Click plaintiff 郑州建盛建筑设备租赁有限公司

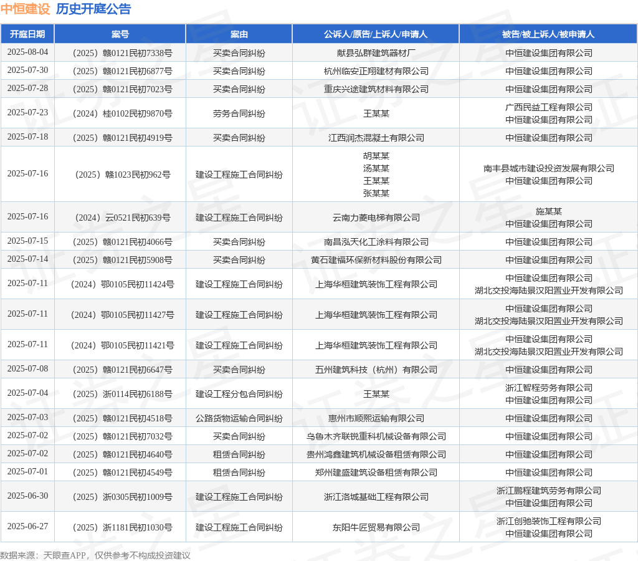376,472
